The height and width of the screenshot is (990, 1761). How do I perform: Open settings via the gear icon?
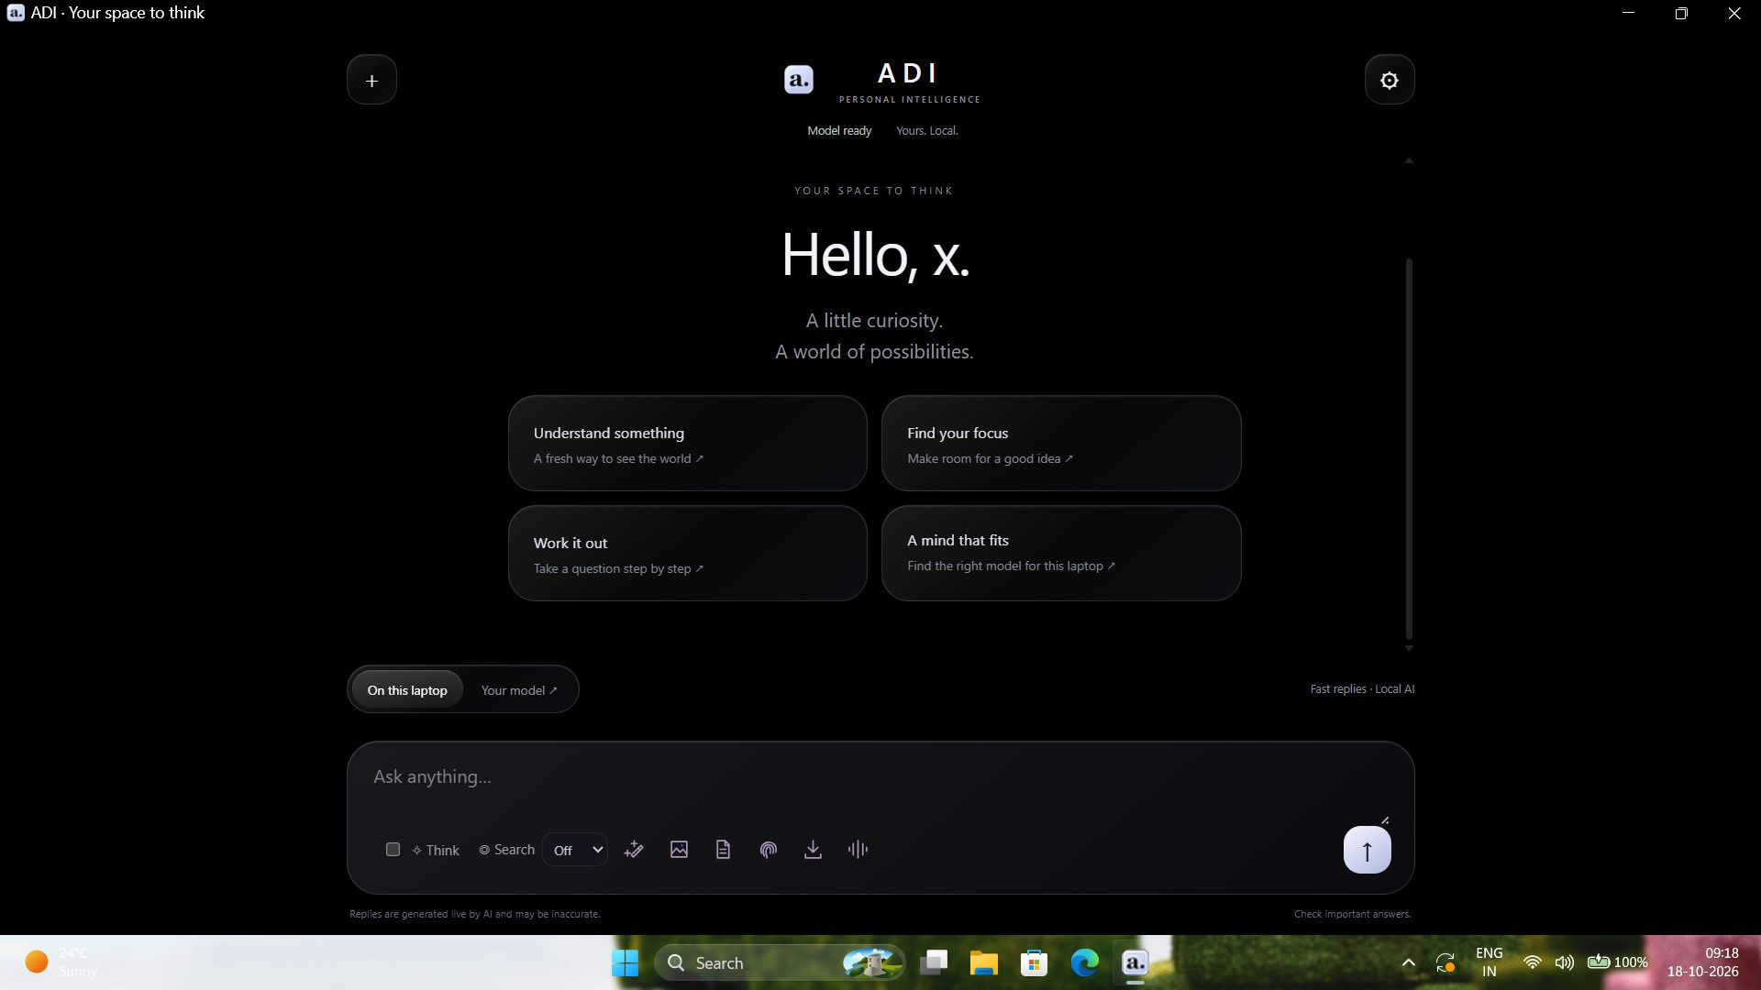(x=1390, y=80)
